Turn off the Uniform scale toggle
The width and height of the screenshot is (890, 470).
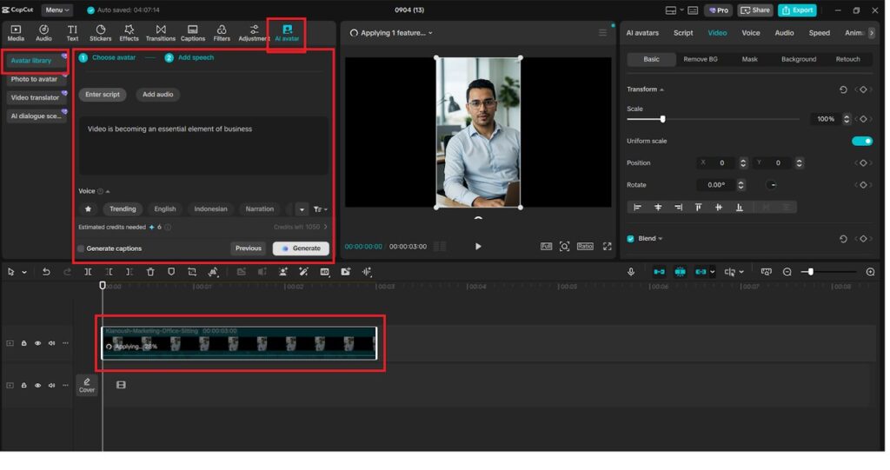pos(861,141)
